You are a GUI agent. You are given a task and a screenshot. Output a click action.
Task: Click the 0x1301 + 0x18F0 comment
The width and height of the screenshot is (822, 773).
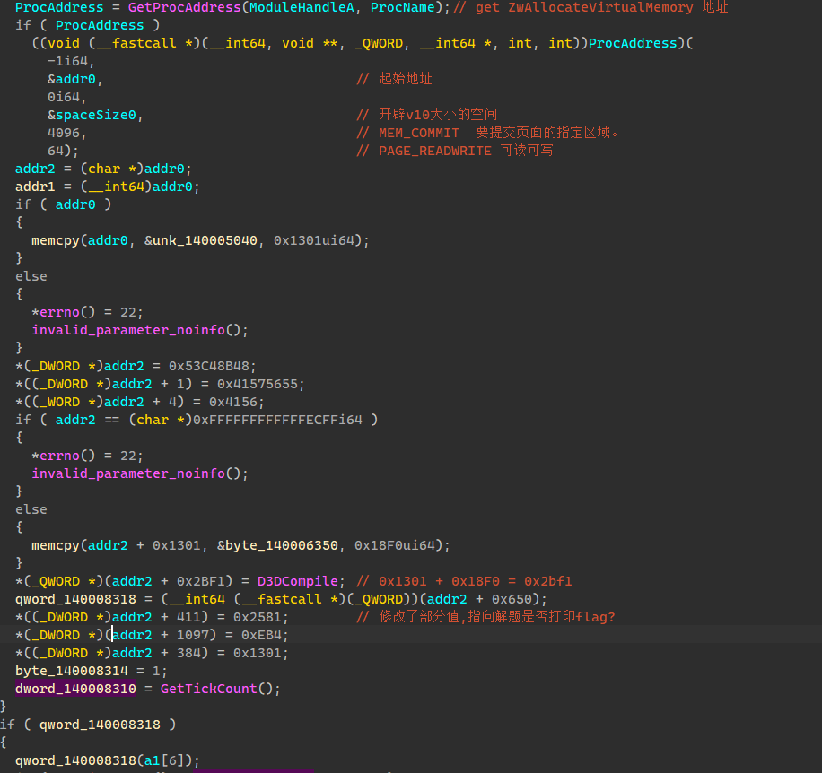(464, 581)
